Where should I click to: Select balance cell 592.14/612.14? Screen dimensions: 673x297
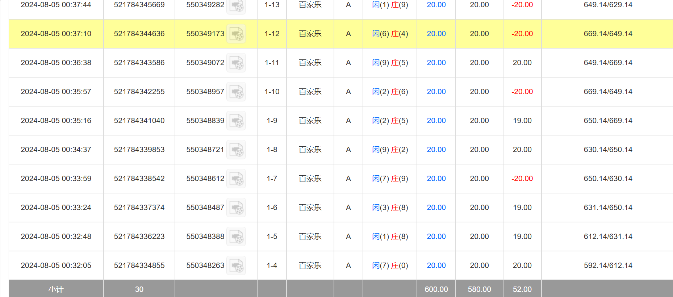(608, 265)
